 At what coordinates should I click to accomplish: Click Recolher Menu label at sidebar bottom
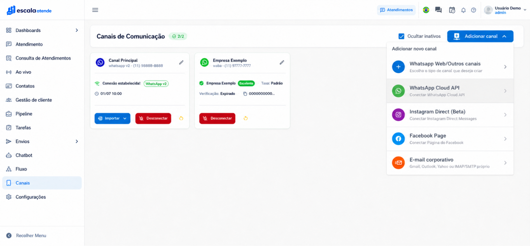tap(31, 236)
